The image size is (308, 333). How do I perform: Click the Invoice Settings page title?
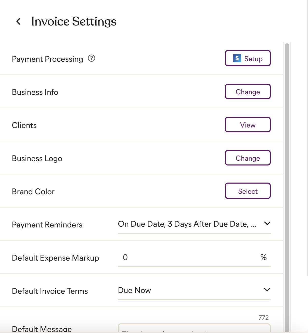coord(74,21)
